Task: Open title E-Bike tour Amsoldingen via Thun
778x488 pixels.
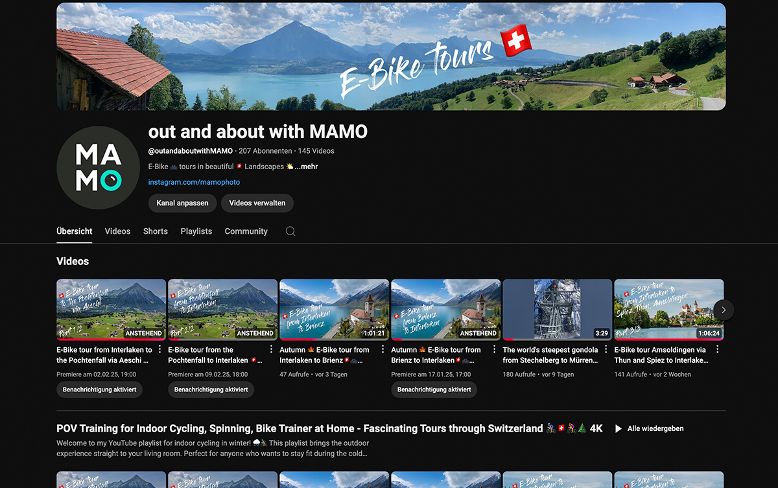Action: point(661,355)
